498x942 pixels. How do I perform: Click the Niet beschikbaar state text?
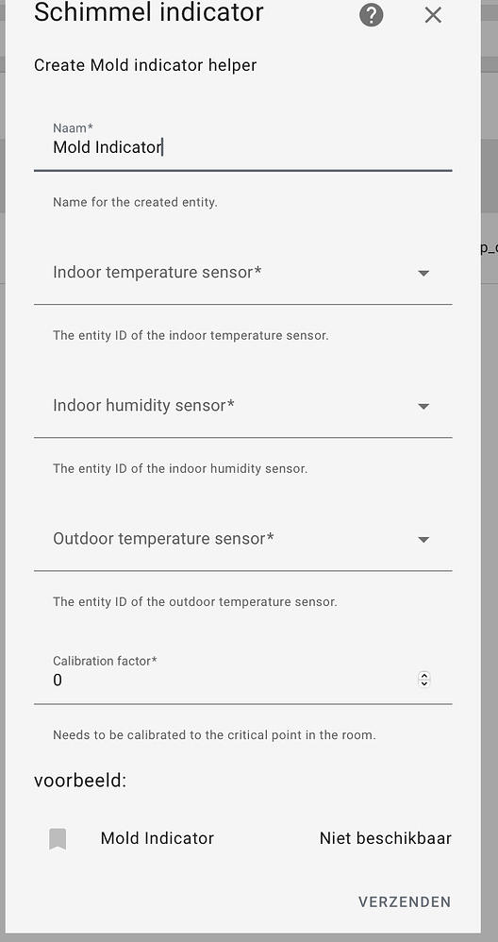point(385,838)
